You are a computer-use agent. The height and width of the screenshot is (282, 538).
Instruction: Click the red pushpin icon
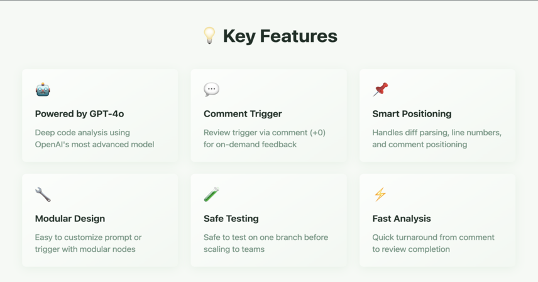[380, 90]
